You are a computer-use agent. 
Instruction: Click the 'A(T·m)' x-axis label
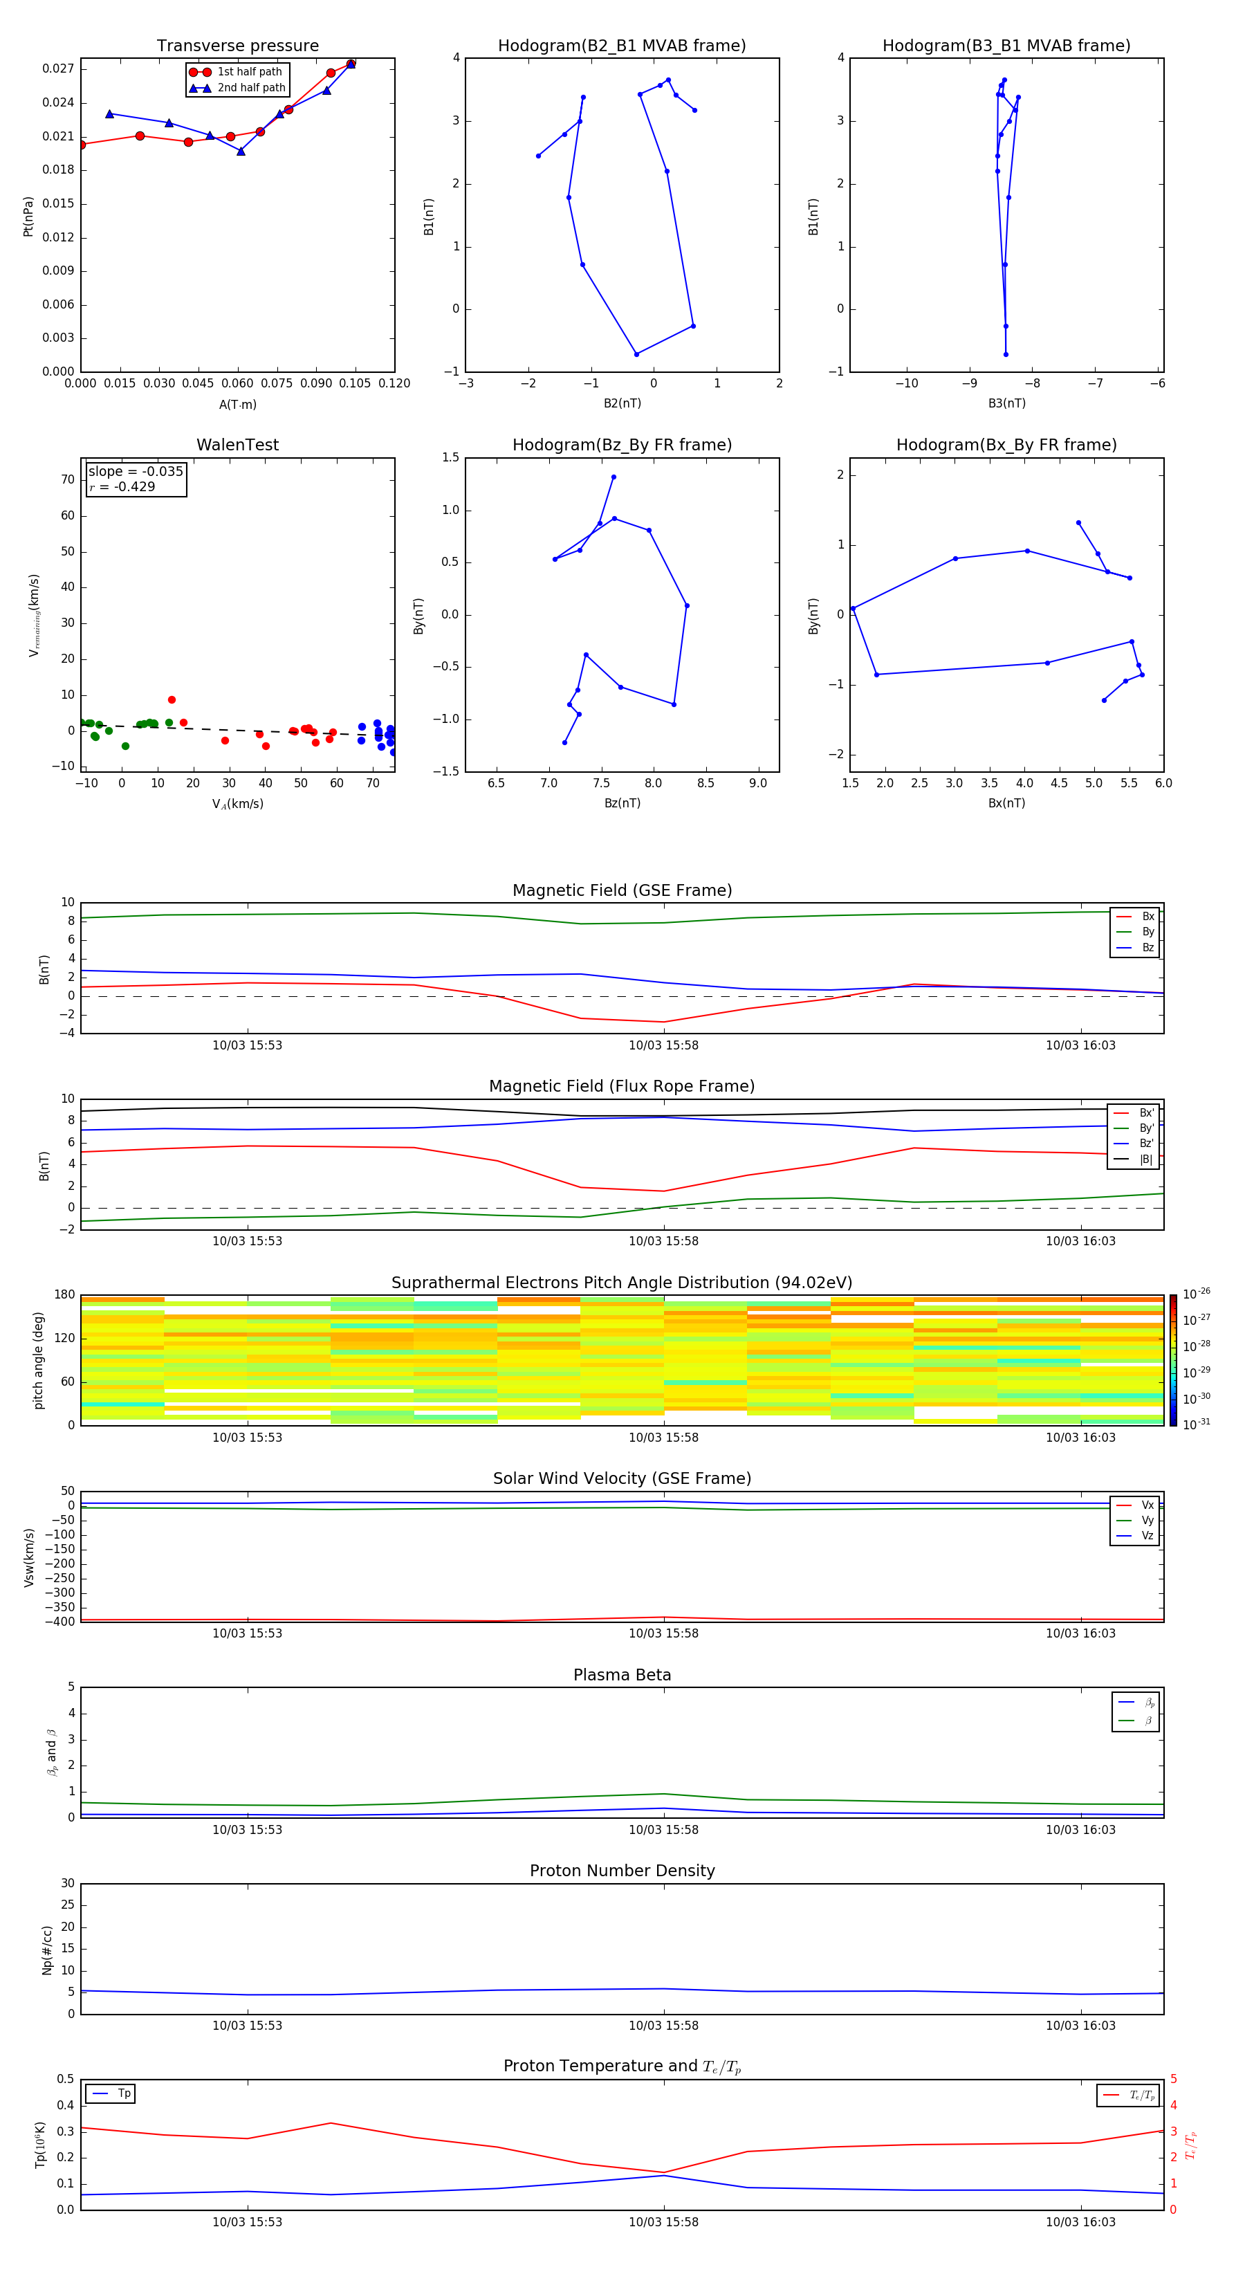[237, 405]
